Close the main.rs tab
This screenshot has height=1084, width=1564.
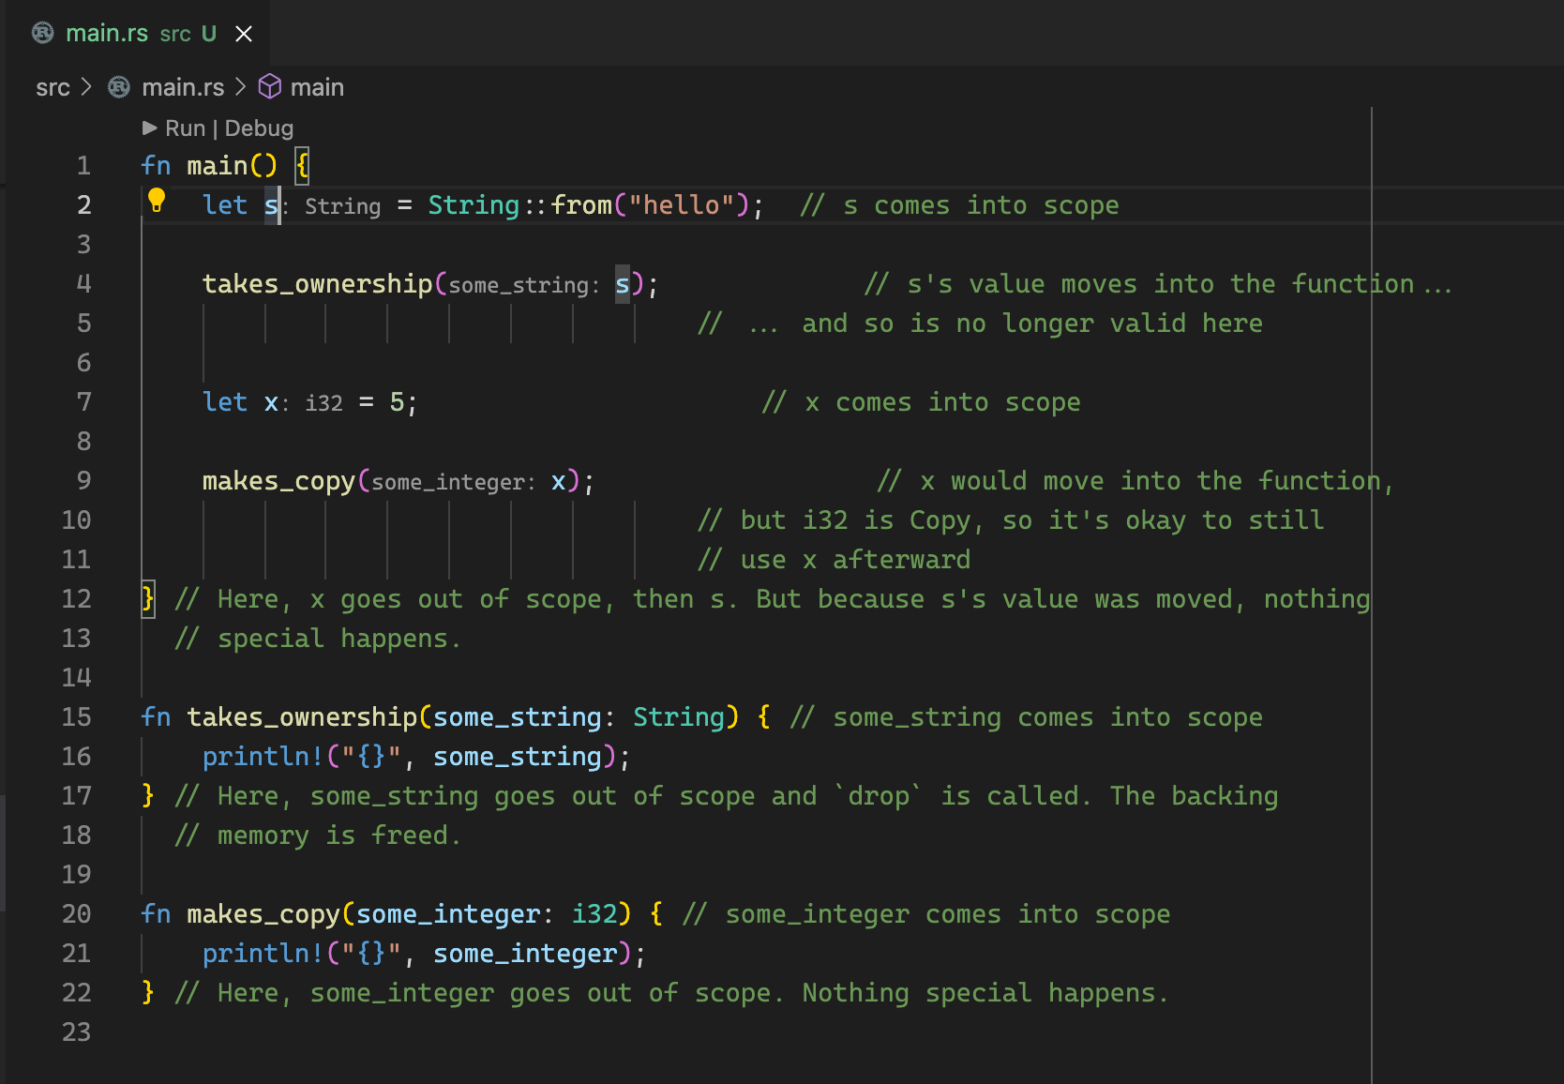click(x=244, y=33)
